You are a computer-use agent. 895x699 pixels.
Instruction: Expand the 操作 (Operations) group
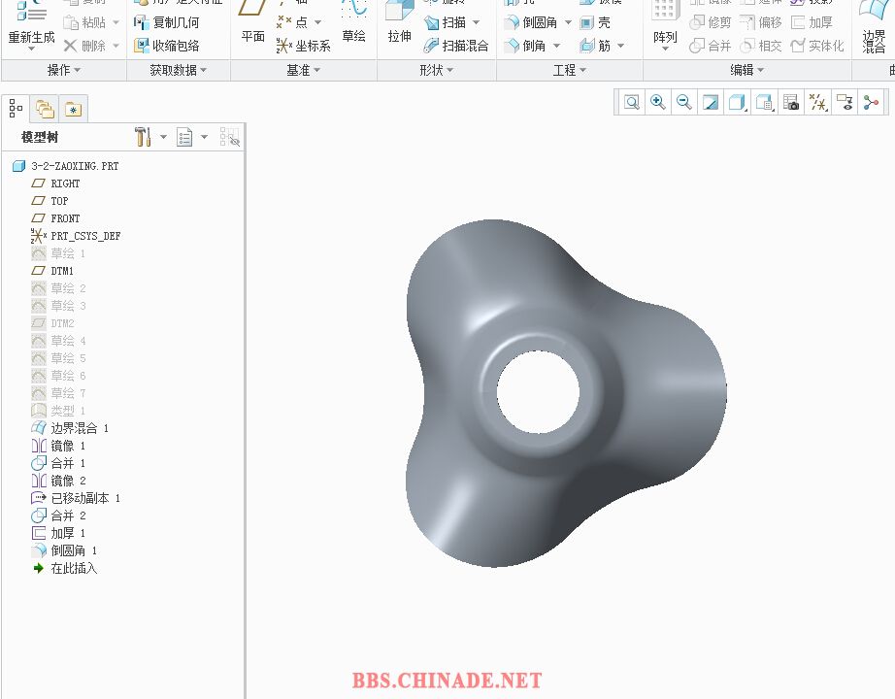(64, 70)
